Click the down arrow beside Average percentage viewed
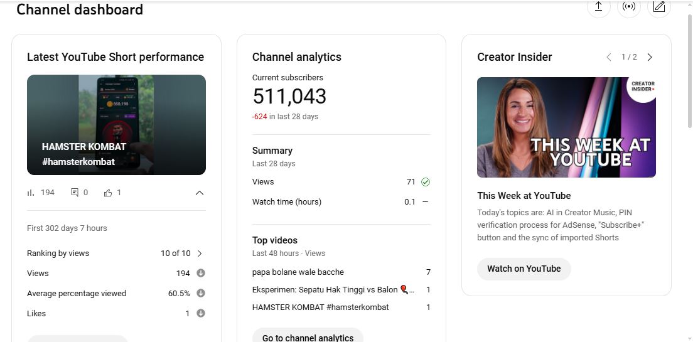Screen dimensions: 693x342 click(x=201, y=293)
